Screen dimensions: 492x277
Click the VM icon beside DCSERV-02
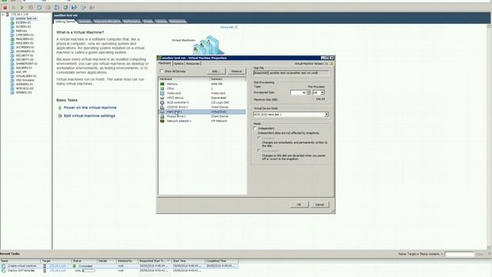click(x=12, y=27)
